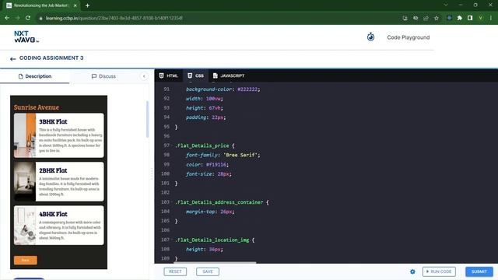Click the panel splitter drag handle

pyautogui.click(x=152, y=173)
